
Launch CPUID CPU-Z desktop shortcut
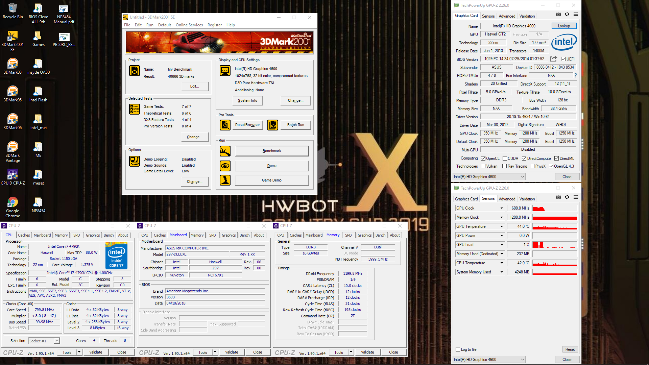click(13, 177)
